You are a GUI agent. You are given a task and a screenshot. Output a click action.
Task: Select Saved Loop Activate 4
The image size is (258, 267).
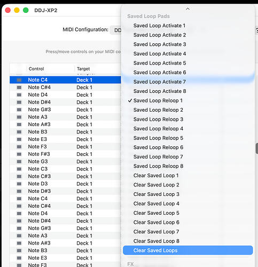187,53
